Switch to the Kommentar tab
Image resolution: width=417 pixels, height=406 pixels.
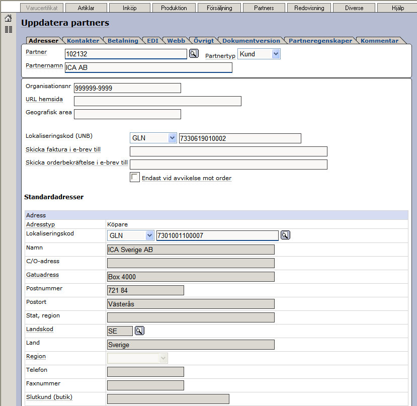[379, 41]
